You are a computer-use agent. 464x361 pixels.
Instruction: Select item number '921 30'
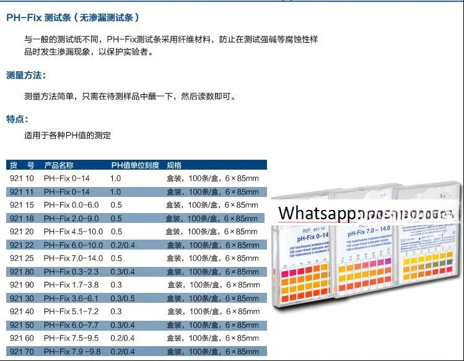click(x=22, y=298)
